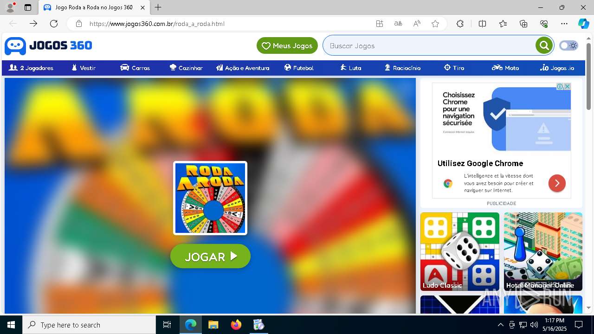Open notifications center
The width and height of the screenshot is (594, 334).
click(x=579, y=325)
